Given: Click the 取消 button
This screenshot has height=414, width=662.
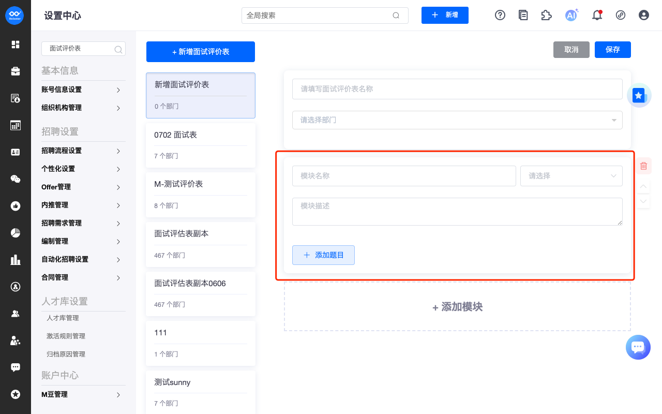Looking at the screenshot, I should [571, 50].
